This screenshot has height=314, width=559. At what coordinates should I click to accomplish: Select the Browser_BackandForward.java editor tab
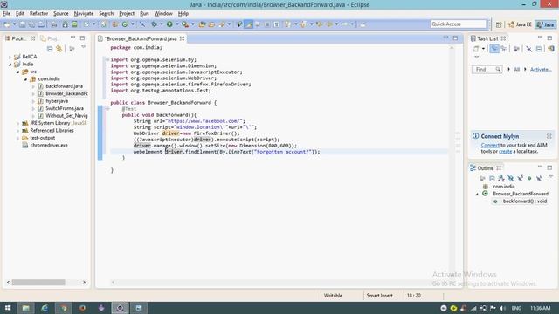[141, 38]
